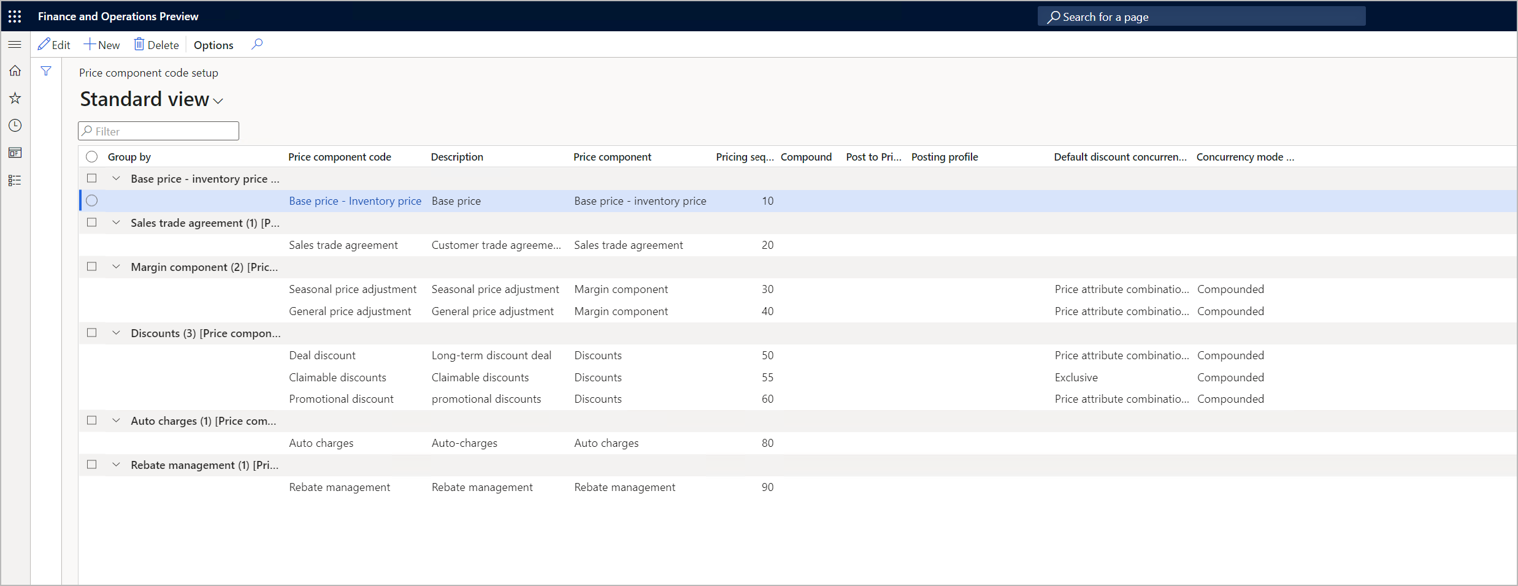Create a New record
Screen dimensions: 1518x586
(x=102, y=45)
